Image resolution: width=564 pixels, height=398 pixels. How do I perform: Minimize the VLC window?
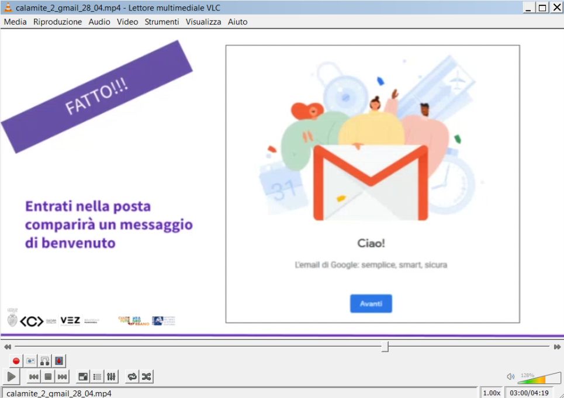[x=528, y=8]
